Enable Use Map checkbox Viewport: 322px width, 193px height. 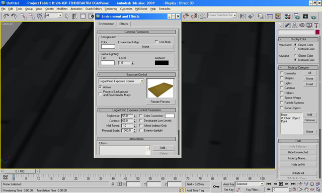[156, 42]
